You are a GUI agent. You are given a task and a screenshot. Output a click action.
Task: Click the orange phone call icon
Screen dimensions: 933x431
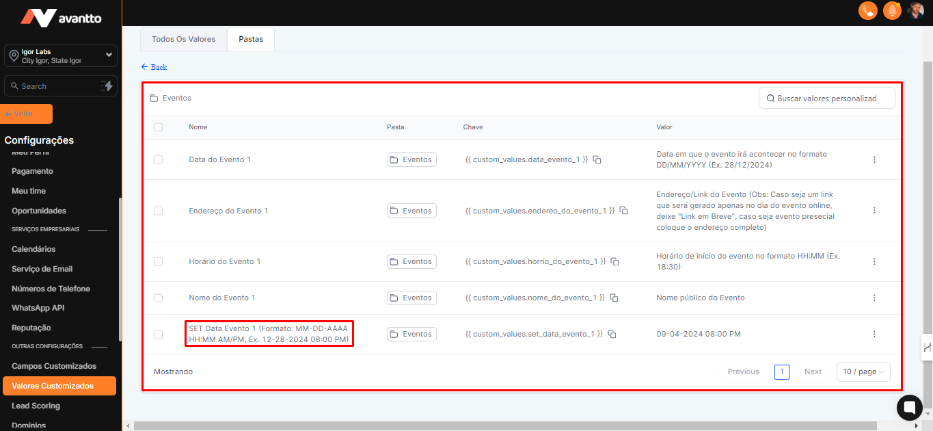867,10
